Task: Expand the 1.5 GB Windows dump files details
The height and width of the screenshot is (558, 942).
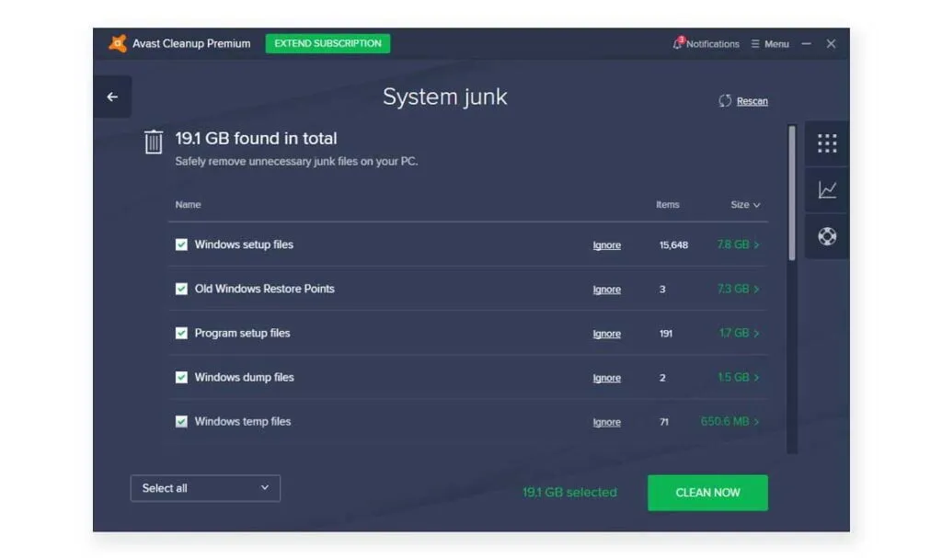Action: tap(739, 377)
